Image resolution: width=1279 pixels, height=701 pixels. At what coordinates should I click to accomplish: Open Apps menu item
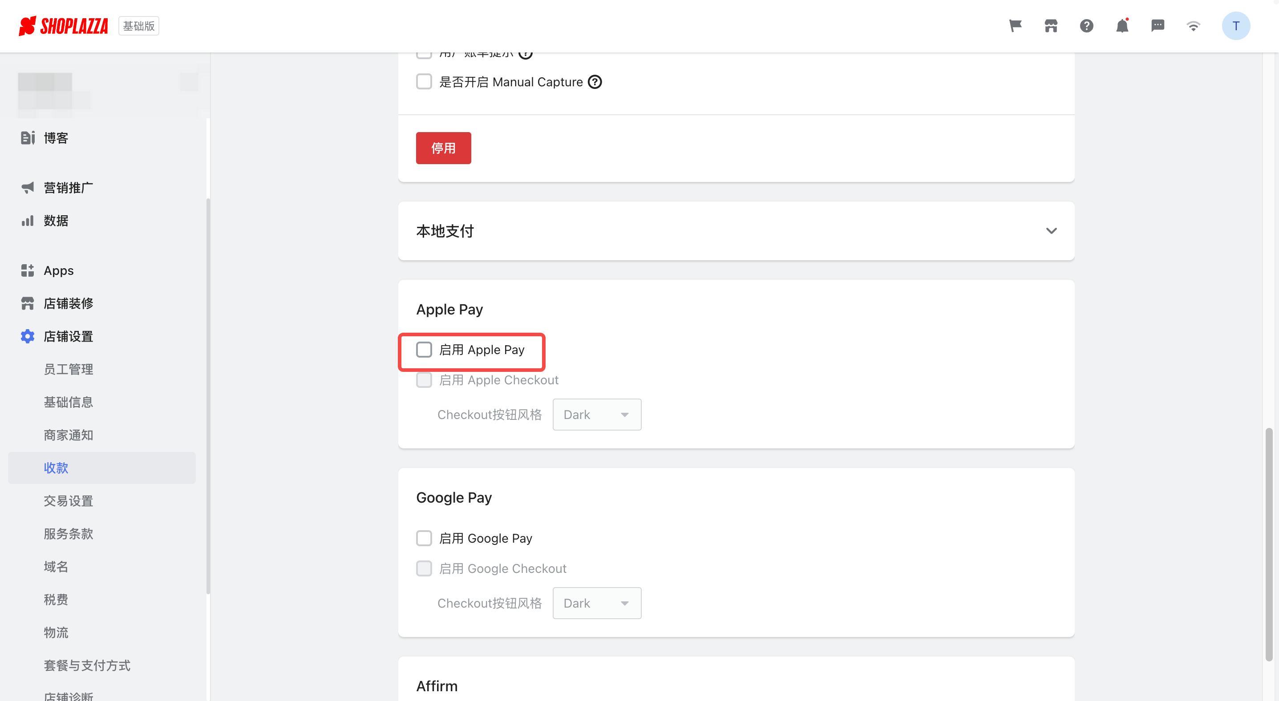[x=102, y=270]
